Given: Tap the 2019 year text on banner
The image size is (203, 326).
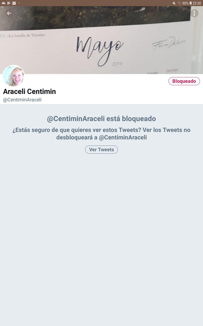Looking at the screenshot, I should [x=117, y=64].
